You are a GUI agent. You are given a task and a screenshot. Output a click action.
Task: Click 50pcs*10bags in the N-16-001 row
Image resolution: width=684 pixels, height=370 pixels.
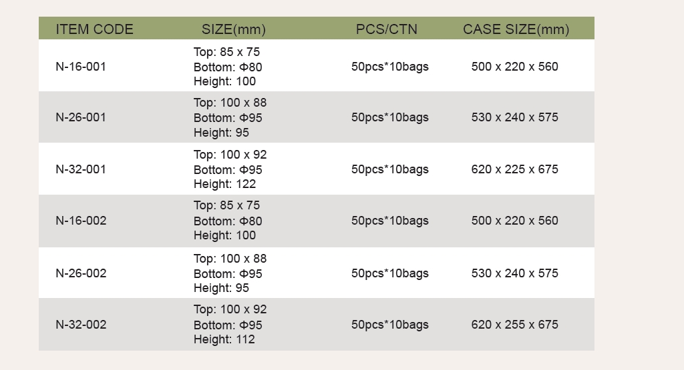pos(390,67)
